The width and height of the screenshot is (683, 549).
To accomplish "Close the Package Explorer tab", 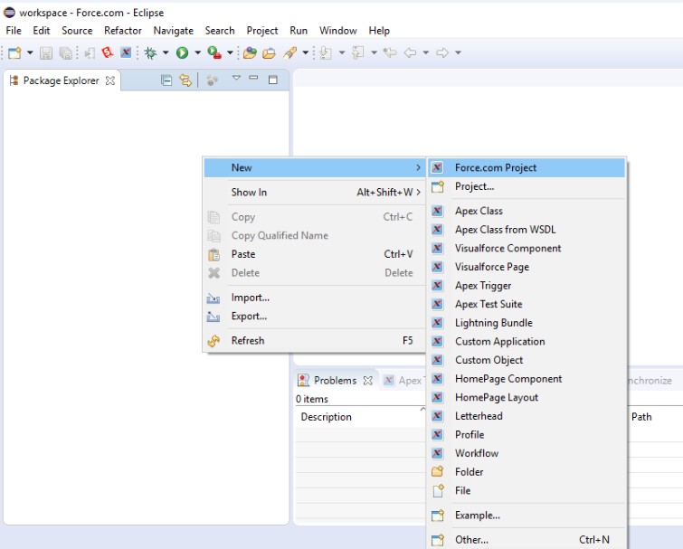I will click(x=110, y=80).
